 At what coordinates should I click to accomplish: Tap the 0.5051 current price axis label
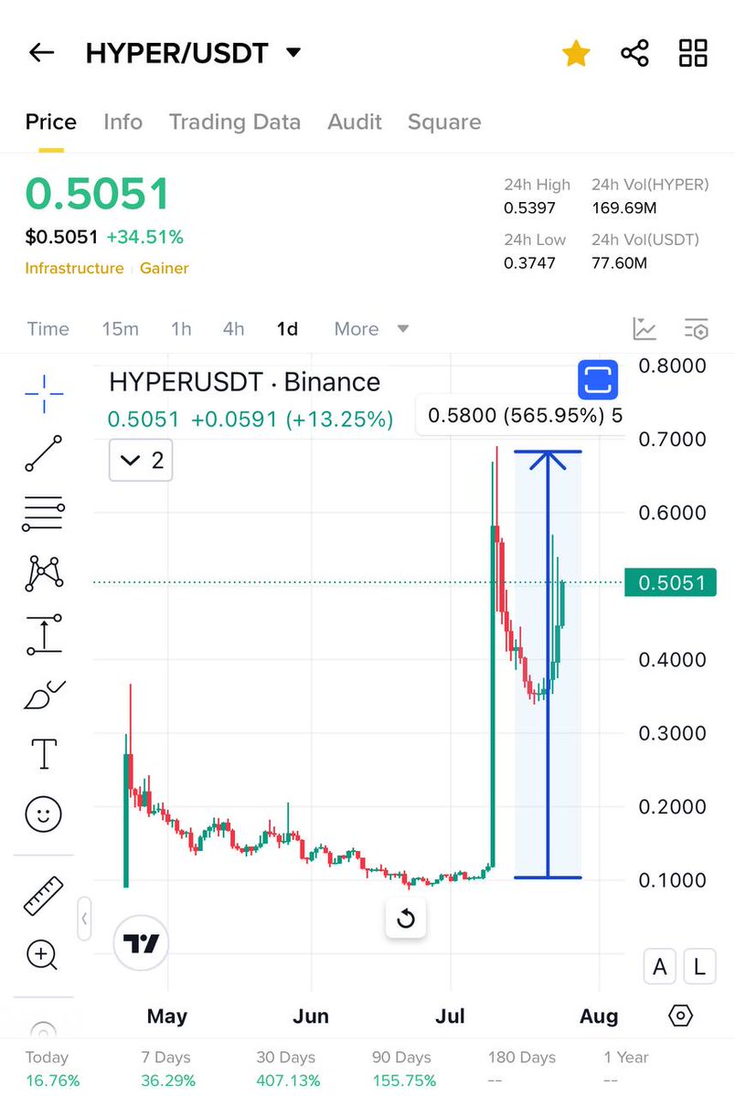[671, 582]
